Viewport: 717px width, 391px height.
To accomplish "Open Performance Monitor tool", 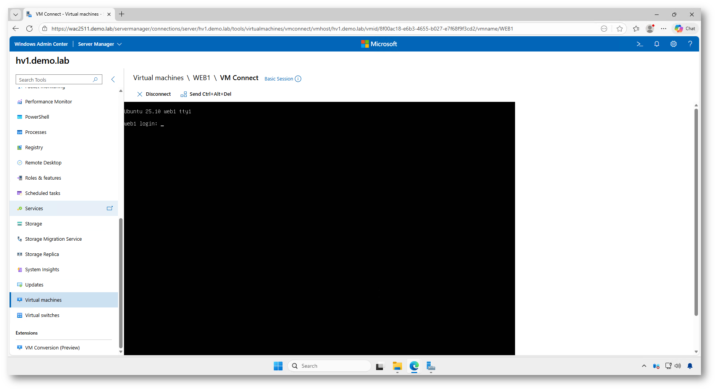I will tap(48, 102).
